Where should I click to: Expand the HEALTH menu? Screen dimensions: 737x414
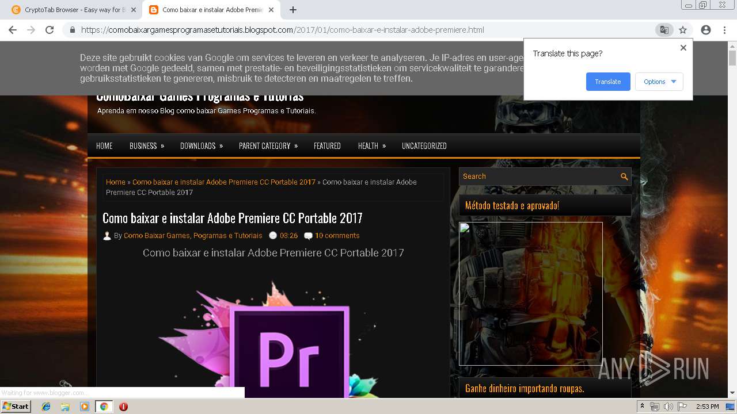coord(372,145)
